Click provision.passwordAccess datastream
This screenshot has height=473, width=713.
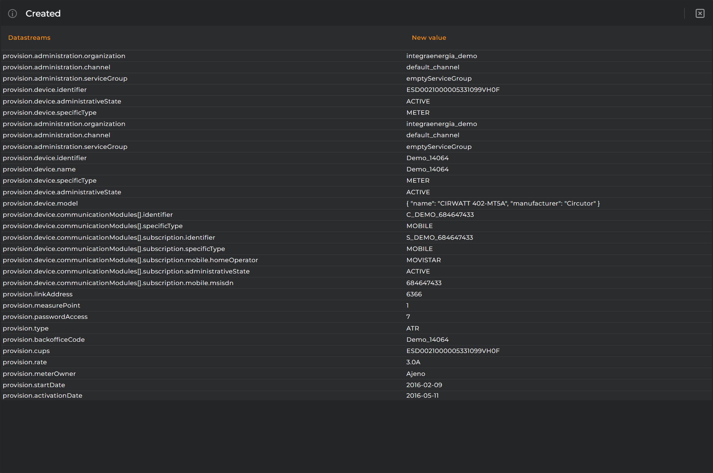pos(45,317)
